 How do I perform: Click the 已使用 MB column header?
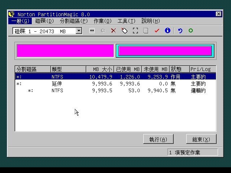(127, 69)
